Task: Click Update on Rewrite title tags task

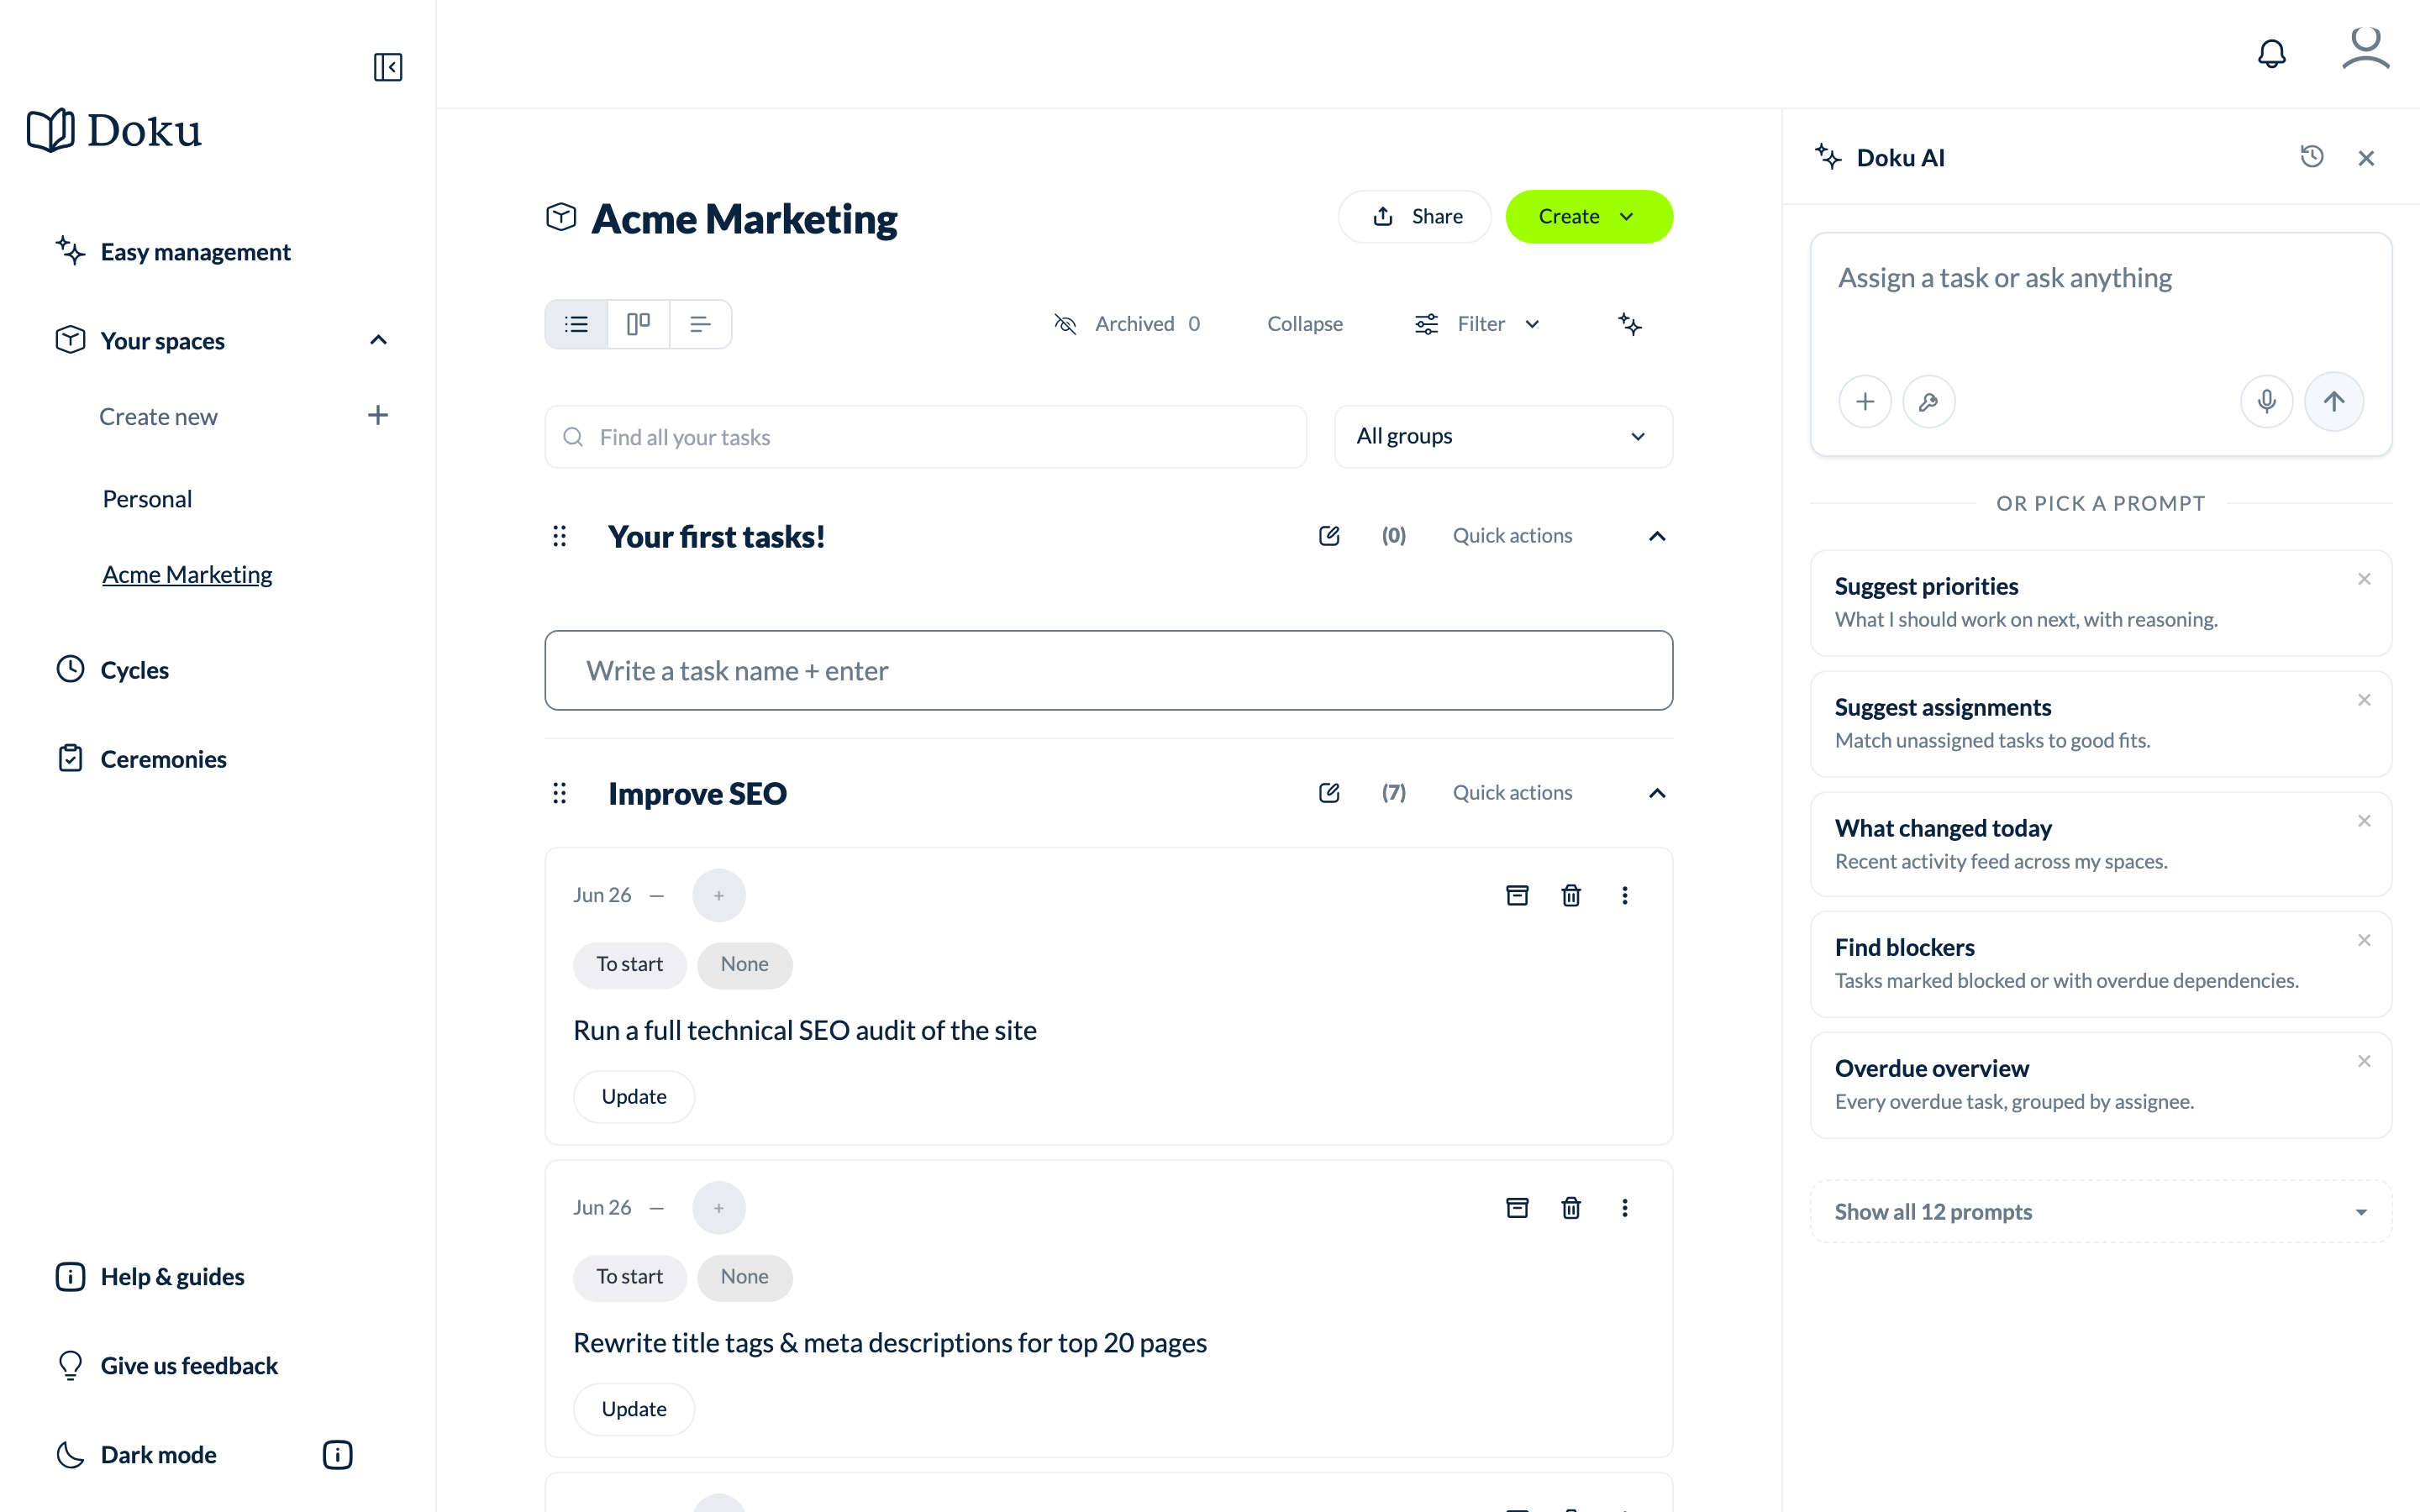Action: 634,1410
